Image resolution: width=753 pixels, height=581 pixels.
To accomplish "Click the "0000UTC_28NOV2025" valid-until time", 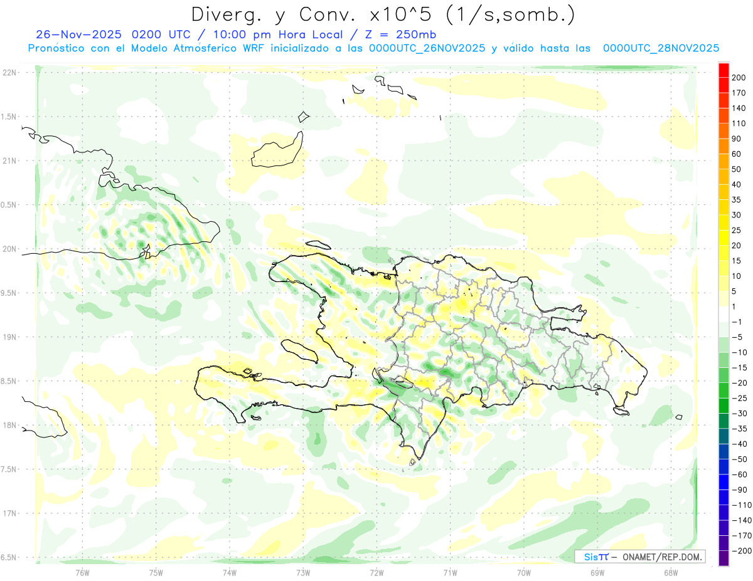I will point(661,48).
